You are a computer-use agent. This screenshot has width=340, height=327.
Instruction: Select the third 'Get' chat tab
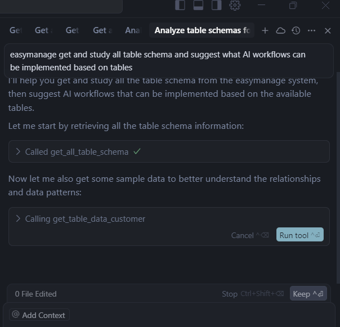point(72,30)
